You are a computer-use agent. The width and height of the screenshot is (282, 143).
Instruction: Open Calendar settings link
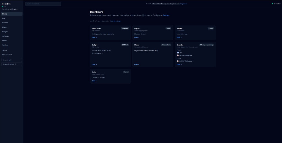[x=115, y=21]
